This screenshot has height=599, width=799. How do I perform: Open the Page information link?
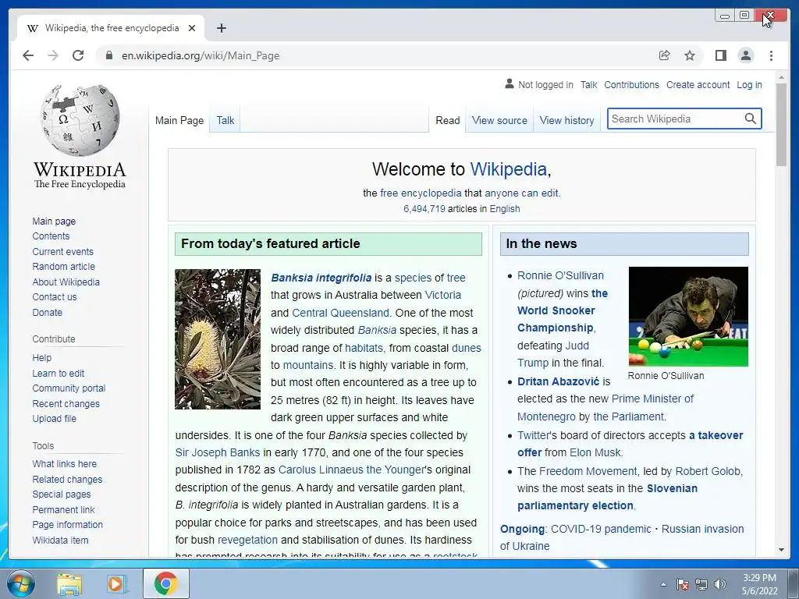(67, 525)
